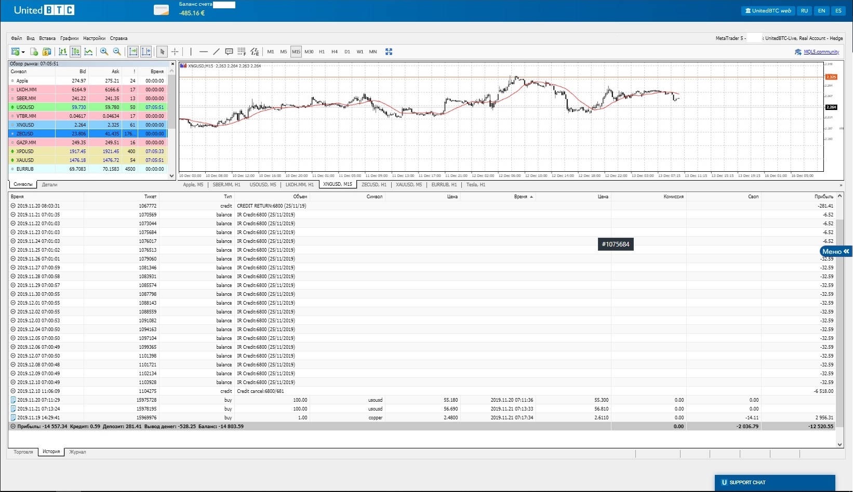Select ZECUSD row in market watch
This screenshot has width=853, height=492.
(88, 134)
